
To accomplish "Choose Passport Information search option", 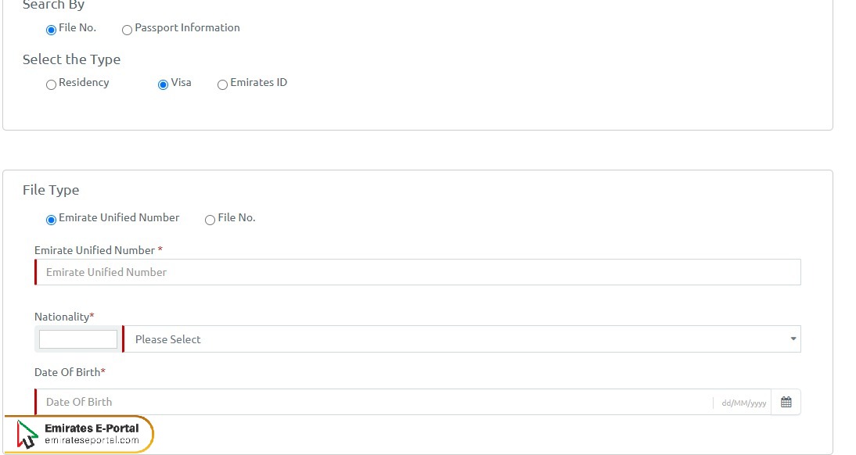I will [x=128, y=30].
